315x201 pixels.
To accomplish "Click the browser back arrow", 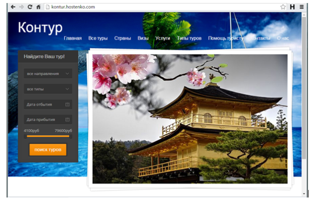I will tap(13, 7).
